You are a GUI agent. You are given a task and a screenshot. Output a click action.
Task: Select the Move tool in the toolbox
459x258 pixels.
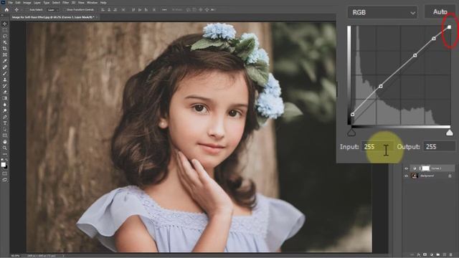(x=5, y=24)
